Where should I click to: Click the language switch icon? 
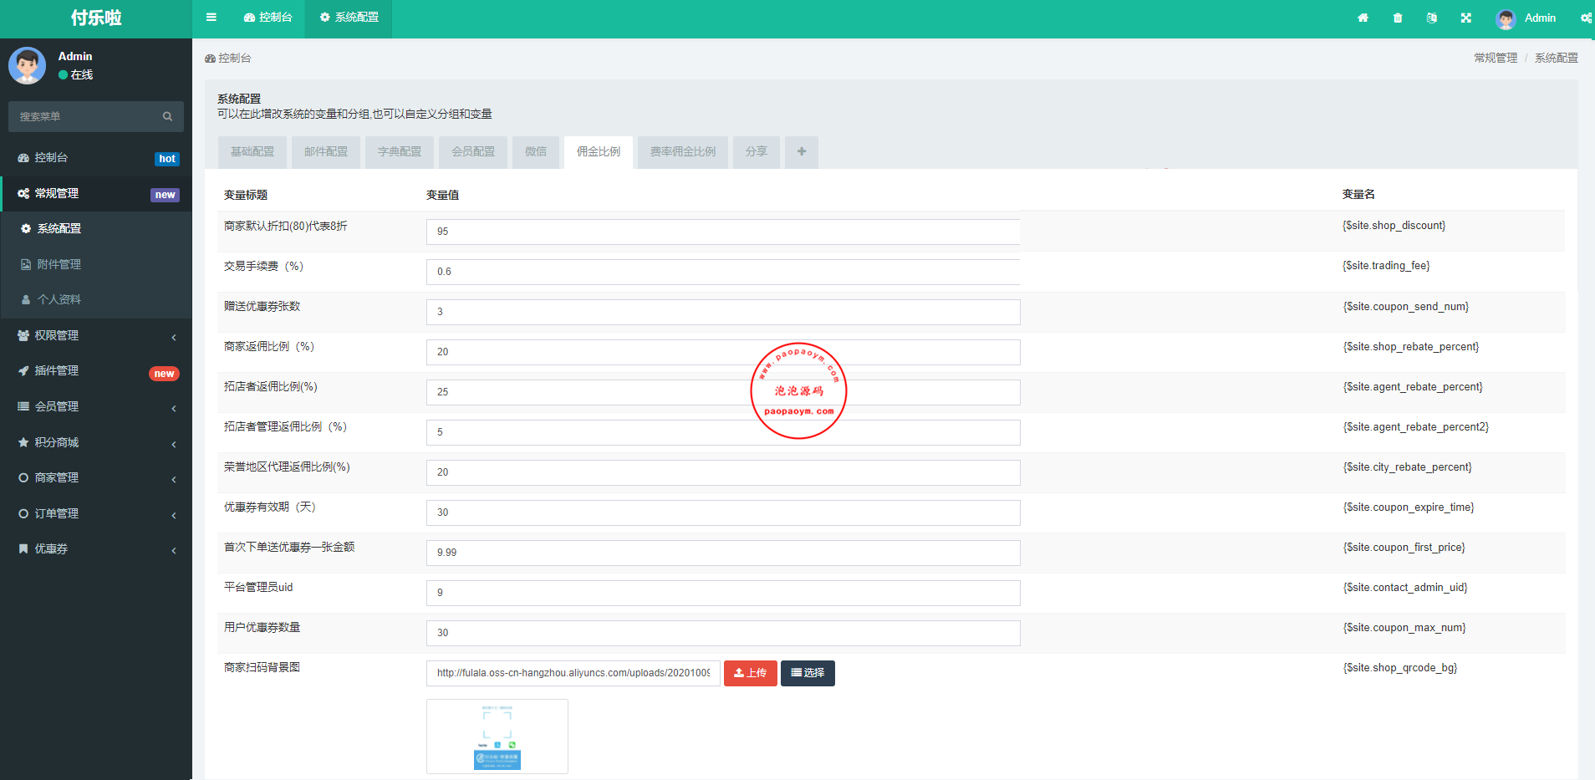pos(1432,18)
